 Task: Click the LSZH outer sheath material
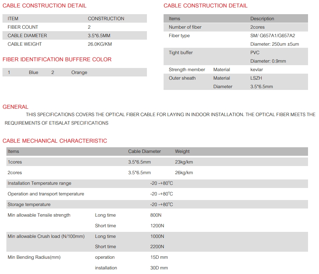point(256,78)
